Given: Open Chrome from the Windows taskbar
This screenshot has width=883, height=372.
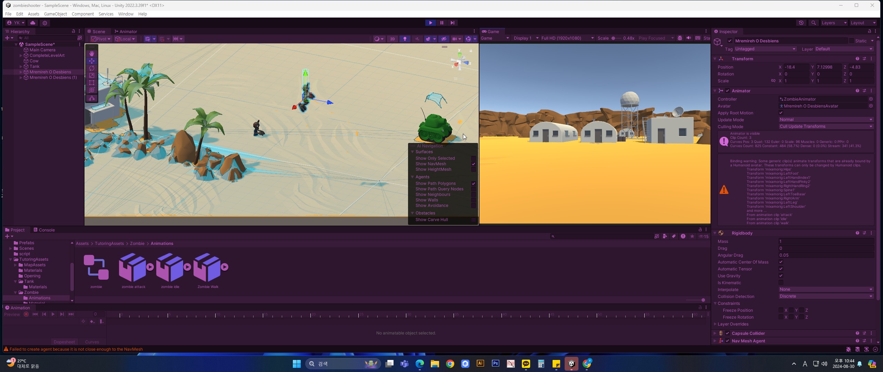Looking at the screenshot, I should pyautogui.click(x=450, y=364).
